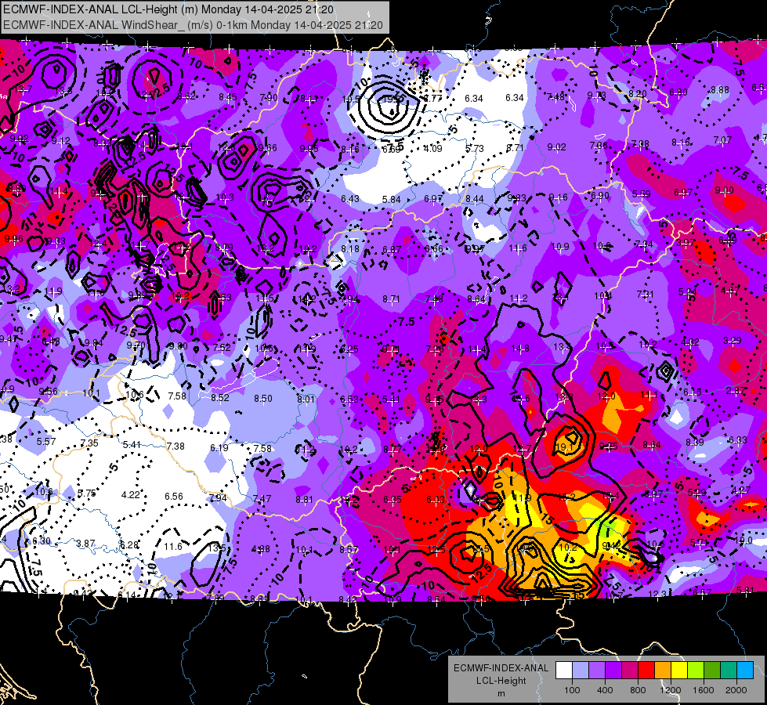Click the legend tick label 2000
767x705 pixels.
click(x=736, y=690)
